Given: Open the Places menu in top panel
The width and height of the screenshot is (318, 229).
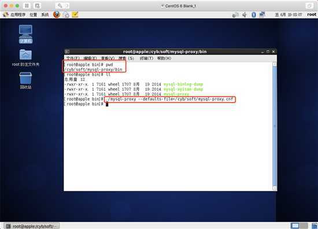Looking at the screenshot, I should [34, 14].
